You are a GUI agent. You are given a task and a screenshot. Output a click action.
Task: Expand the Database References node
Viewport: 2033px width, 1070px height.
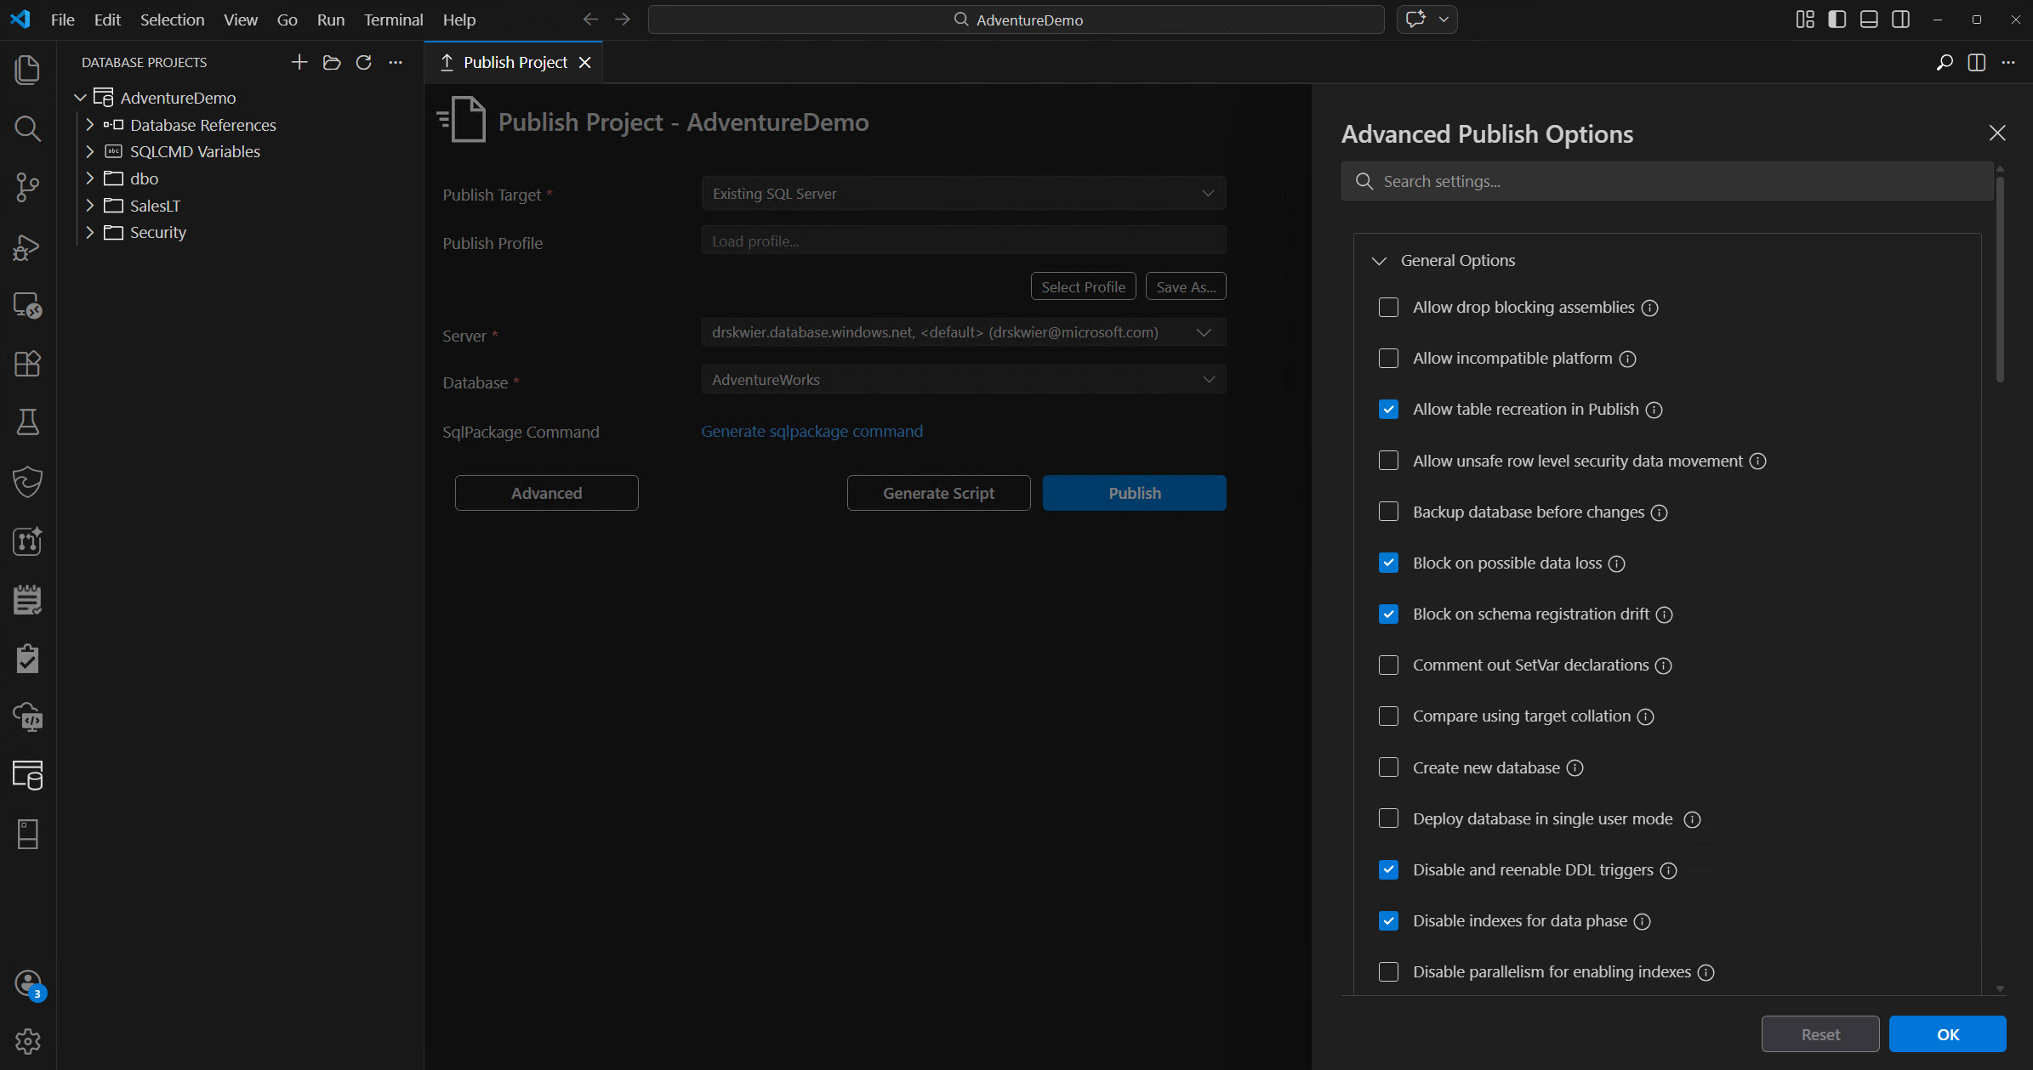[89, 125]
